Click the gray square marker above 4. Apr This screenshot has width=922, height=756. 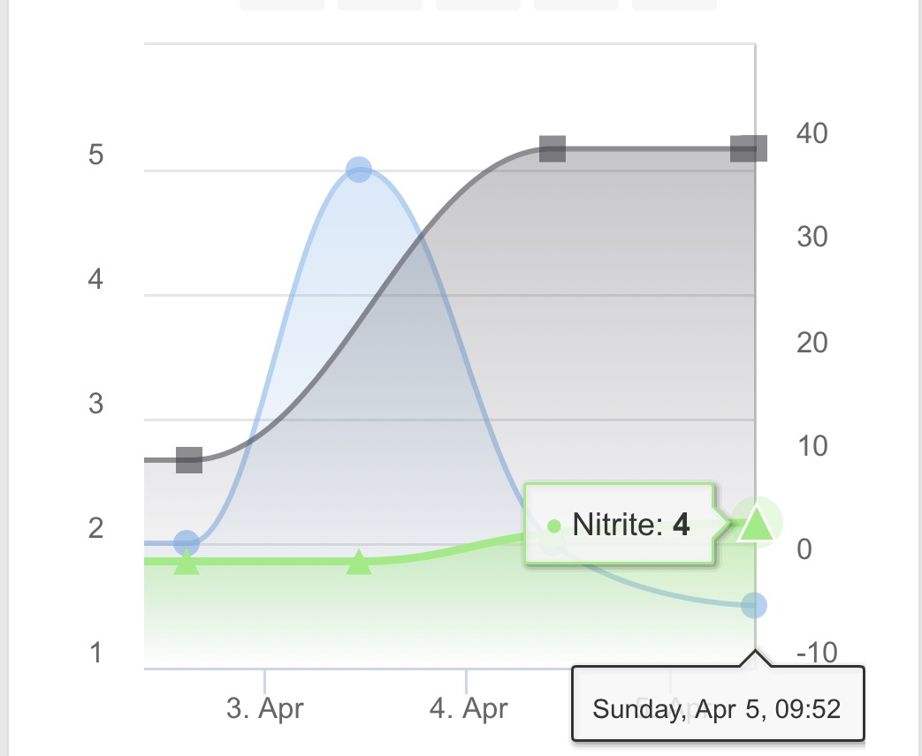[552, 148]
